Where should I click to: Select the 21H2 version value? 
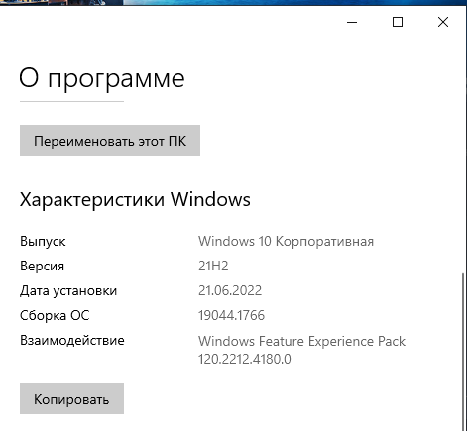(x=213, y=266)
